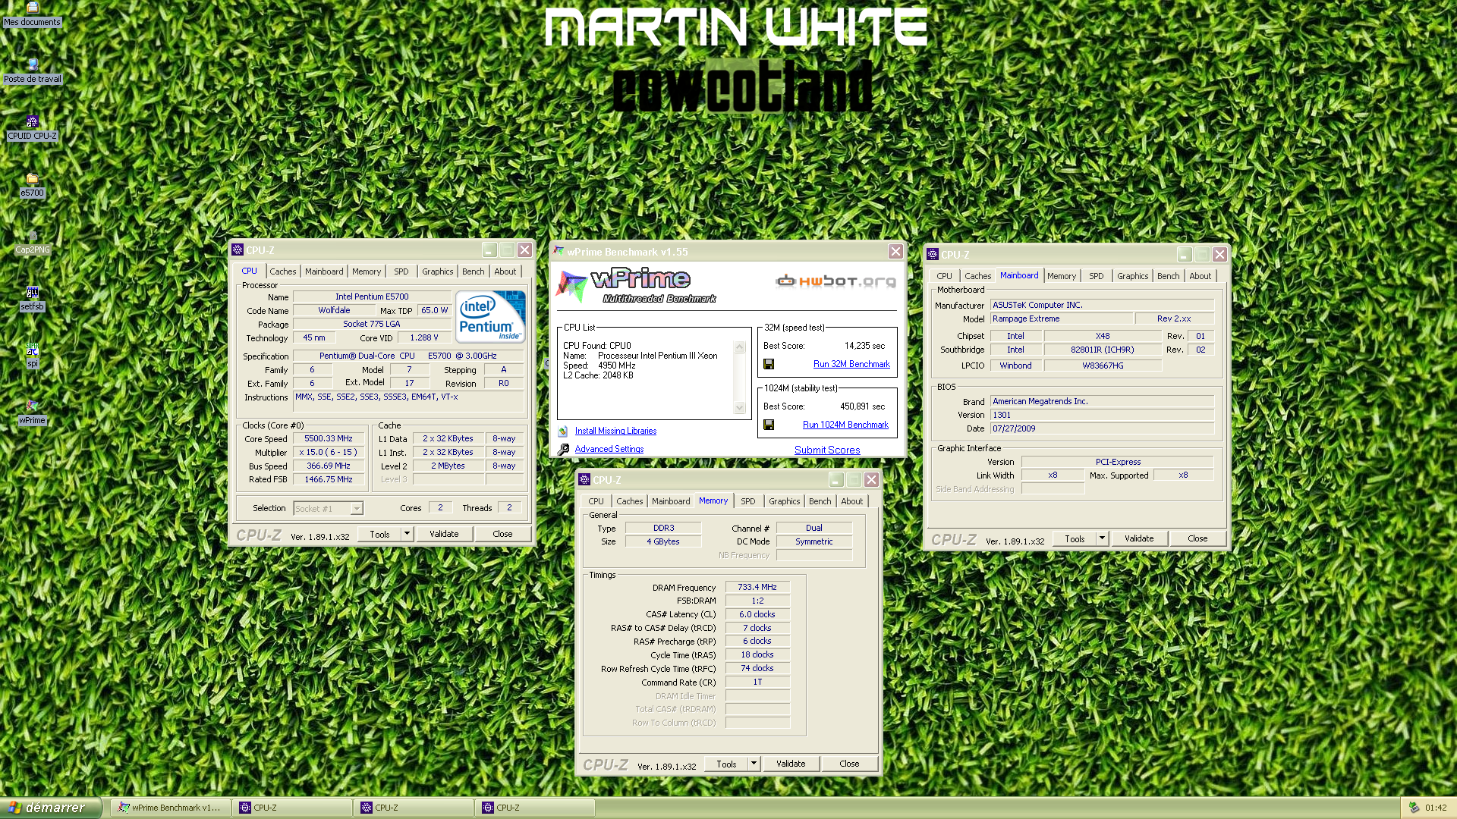Click the Install Missing Libraries icon
This screenshot has height=819, width=1457.
coord(563,431)
